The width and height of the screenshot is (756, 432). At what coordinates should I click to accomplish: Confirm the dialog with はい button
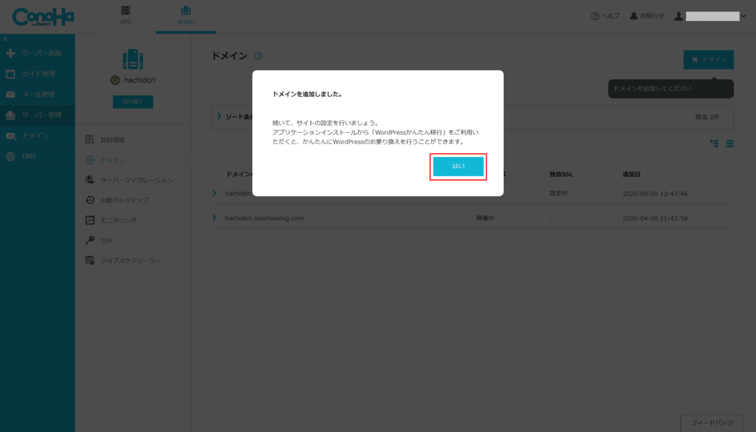point(458,166)
